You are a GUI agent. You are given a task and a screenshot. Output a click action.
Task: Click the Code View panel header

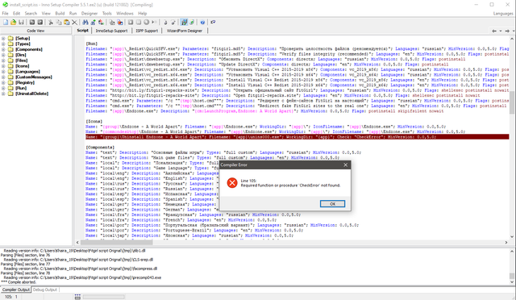35,31
